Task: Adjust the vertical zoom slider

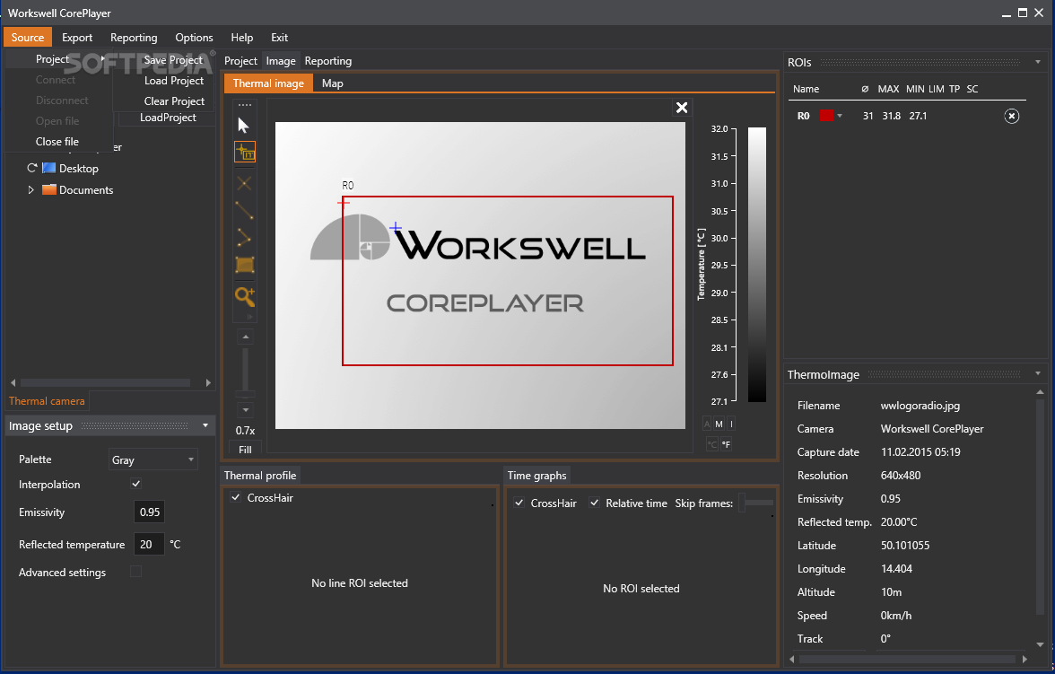Action: 246,373
